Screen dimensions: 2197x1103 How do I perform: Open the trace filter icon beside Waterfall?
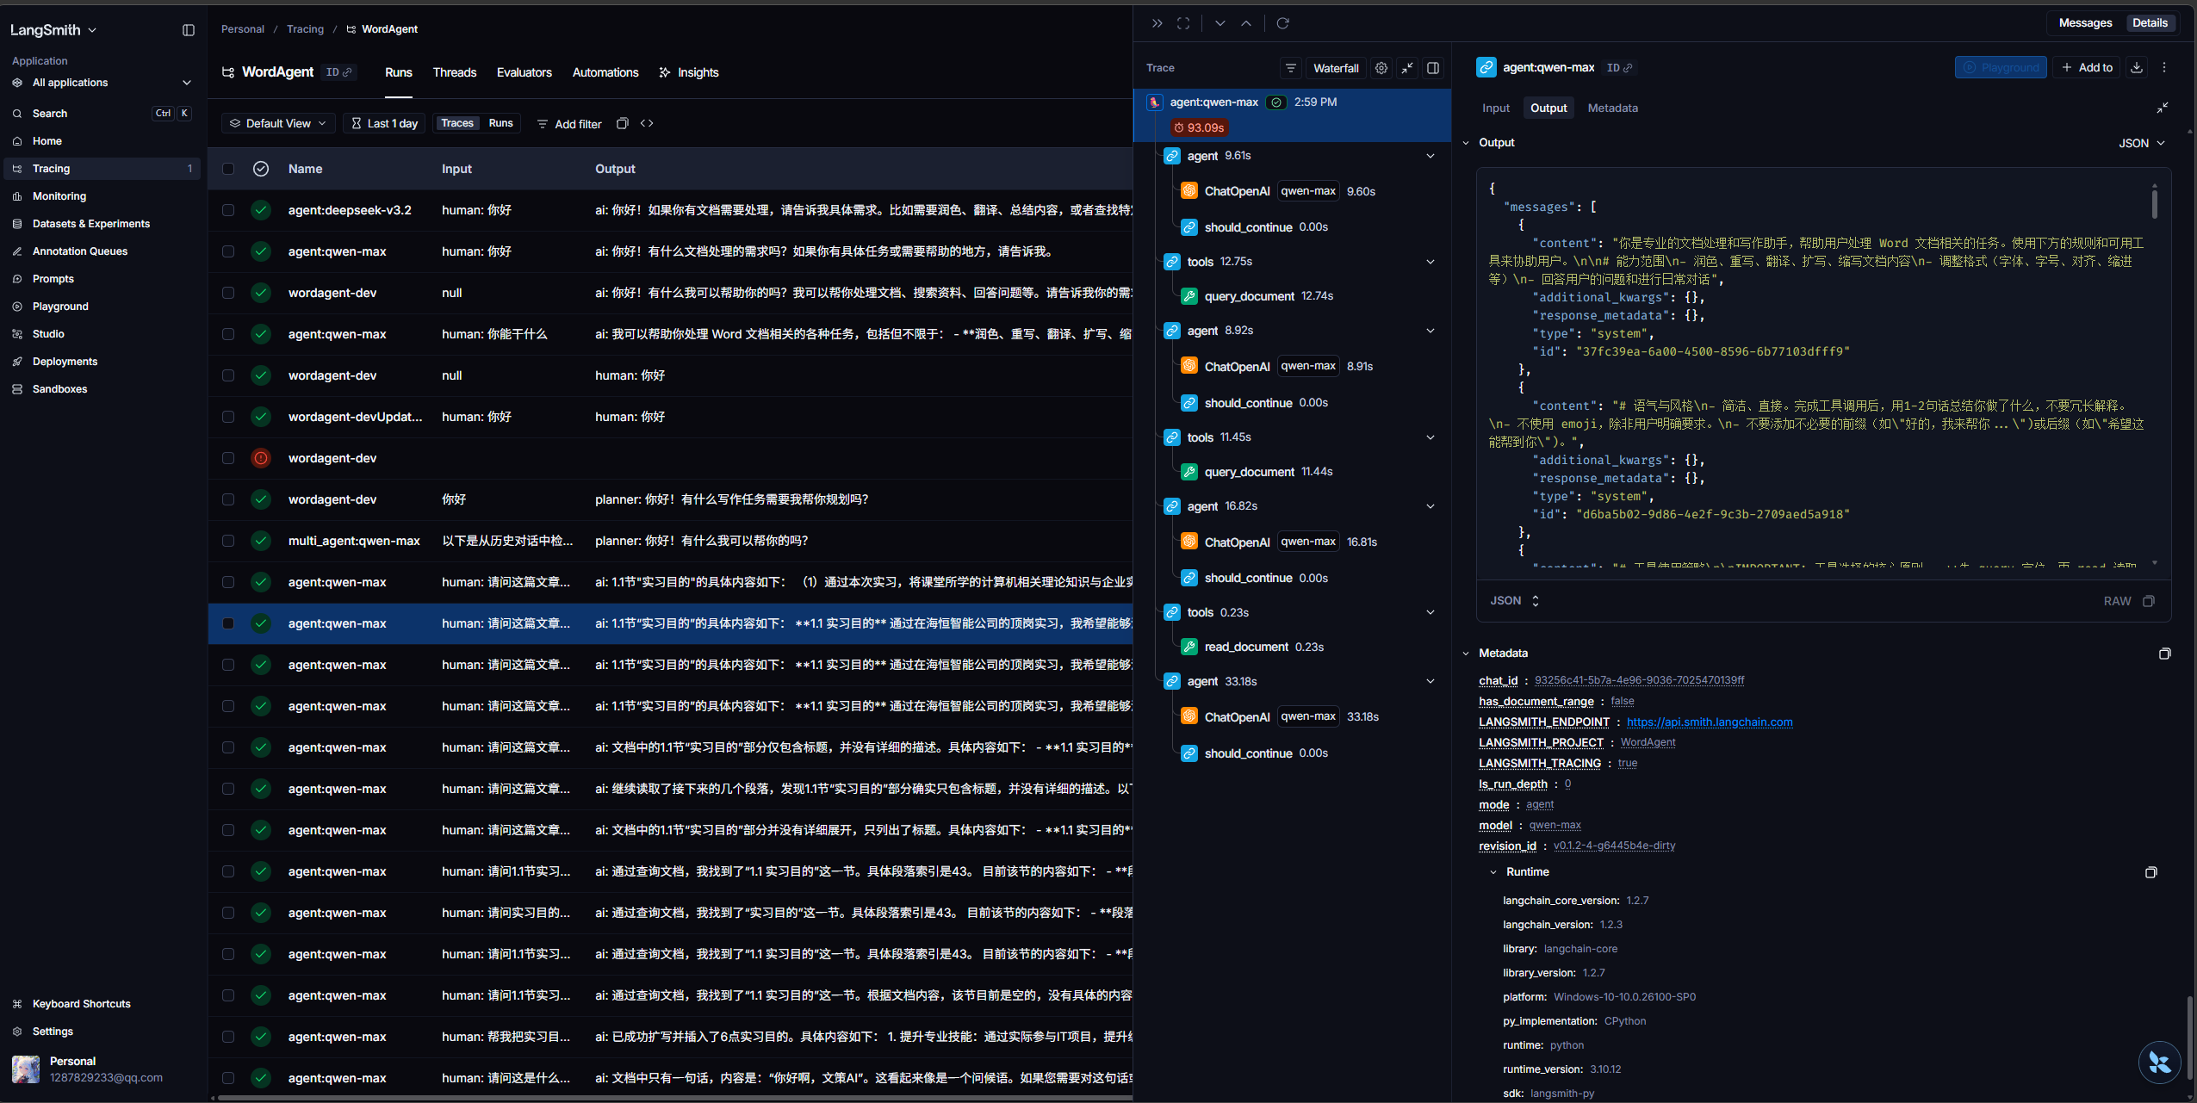1290,68
